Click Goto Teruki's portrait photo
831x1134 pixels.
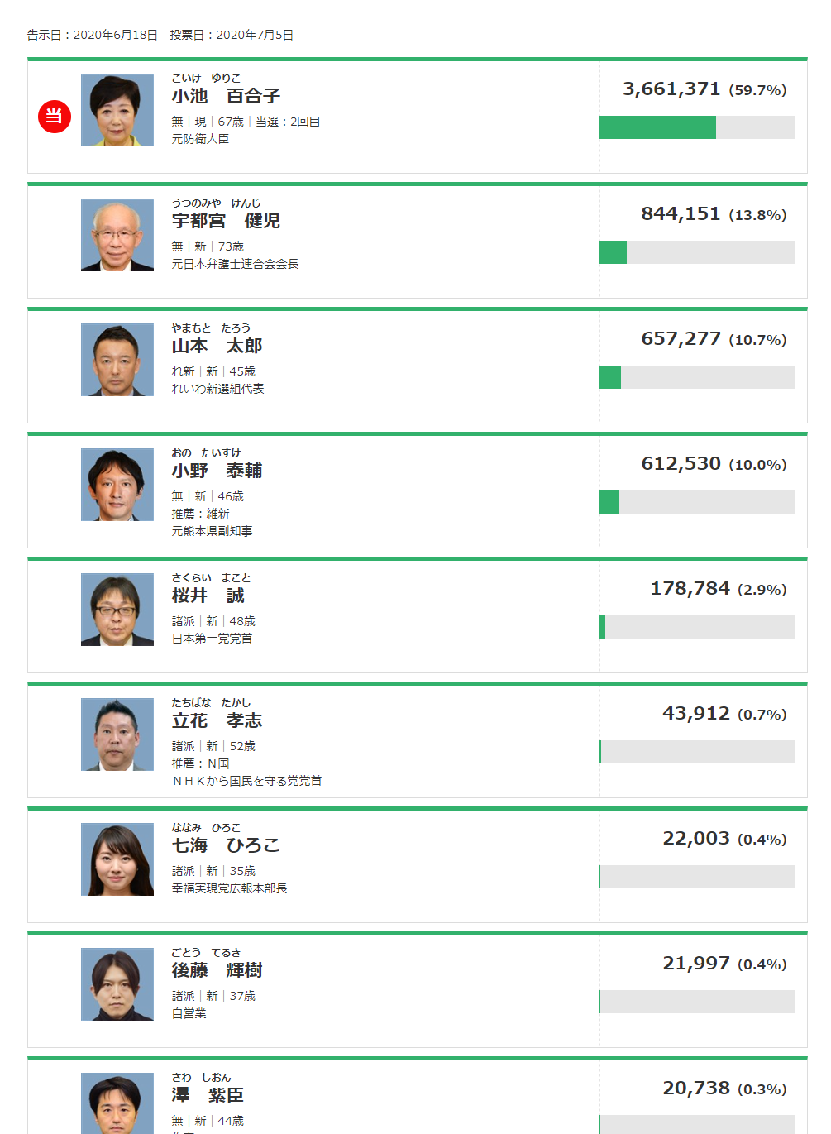coord(117,984)
